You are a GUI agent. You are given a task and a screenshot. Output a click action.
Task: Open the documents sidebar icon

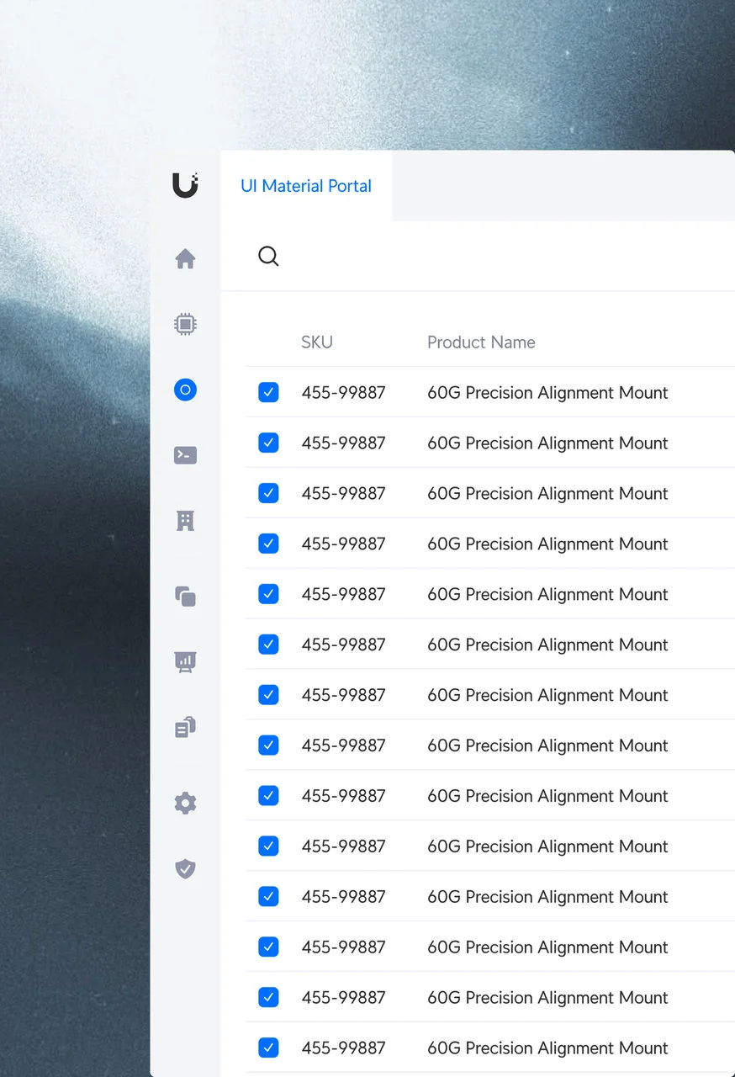point(185,727)
